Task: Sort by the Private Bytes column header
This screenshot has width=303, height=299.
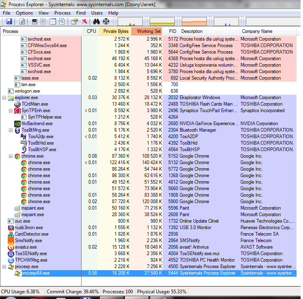Action: [x=114, y=31]
